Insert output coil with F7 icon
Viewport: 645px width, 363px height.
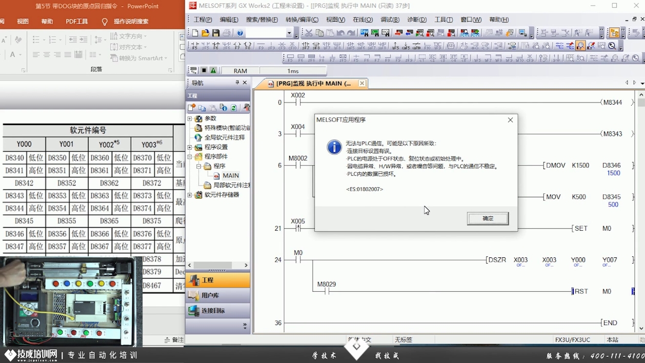(x=237, y=46)
